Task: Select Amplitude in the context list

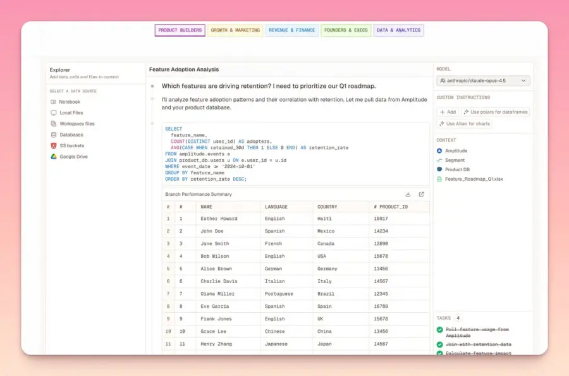Action: [456, 151]
